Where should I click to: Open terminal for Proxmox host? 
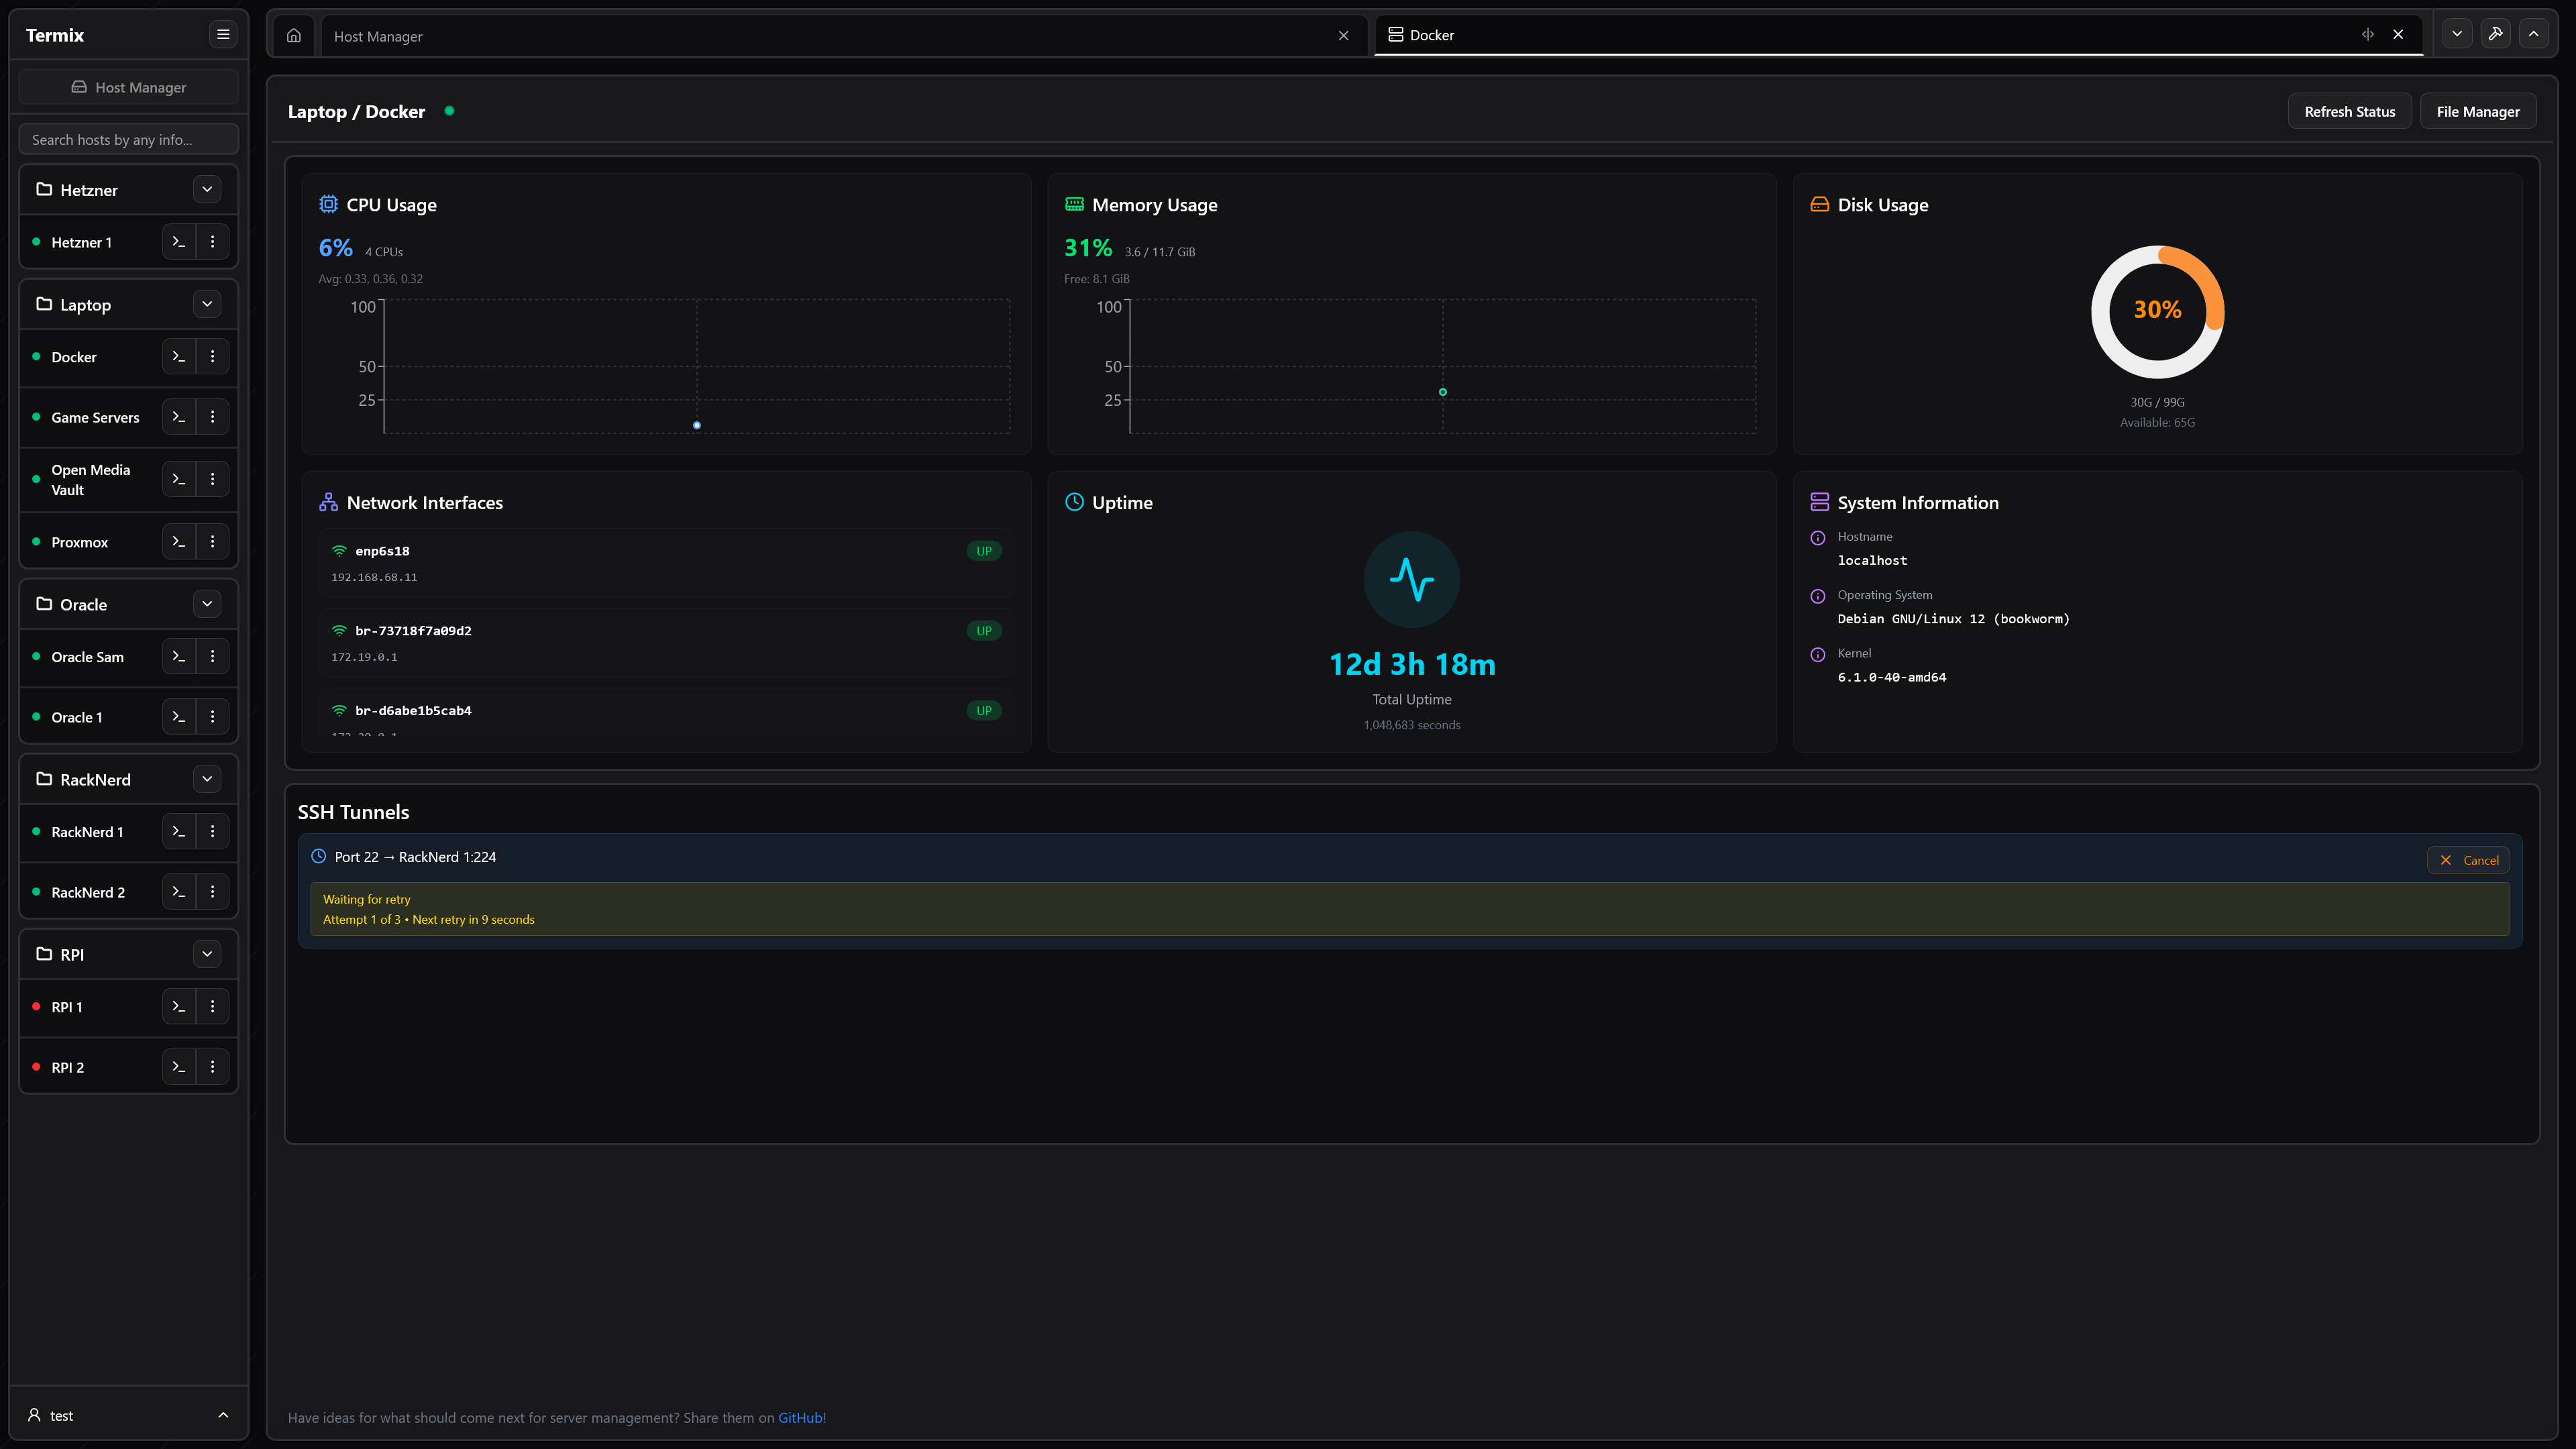tap(179, 542)
